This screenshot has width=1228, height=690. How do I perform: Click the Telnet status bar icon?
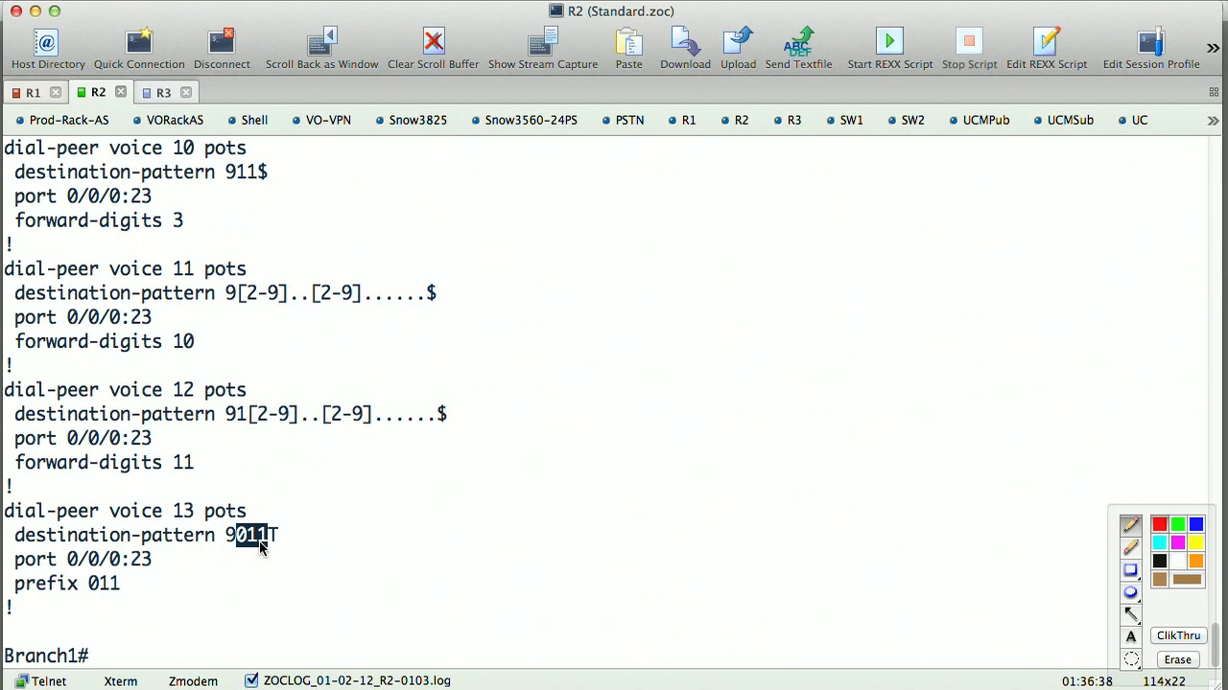[22, 680]
